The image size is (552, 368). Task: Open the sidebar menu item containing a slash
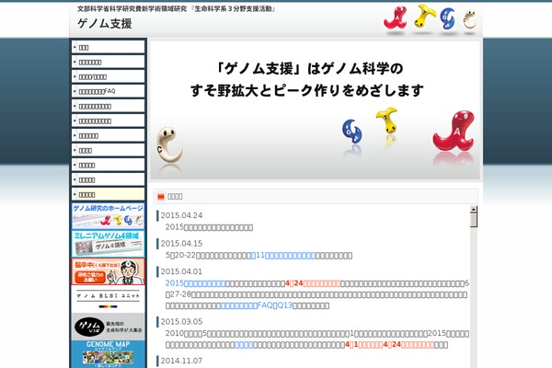108,76
